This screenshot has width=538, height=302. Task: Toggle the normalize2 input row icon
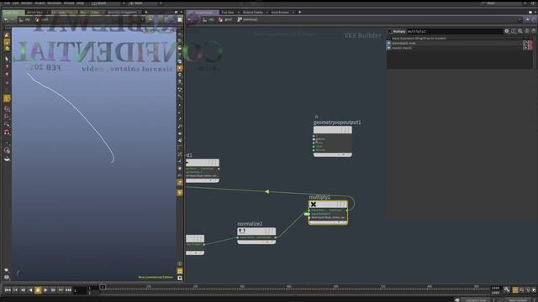tap(388, 43)
